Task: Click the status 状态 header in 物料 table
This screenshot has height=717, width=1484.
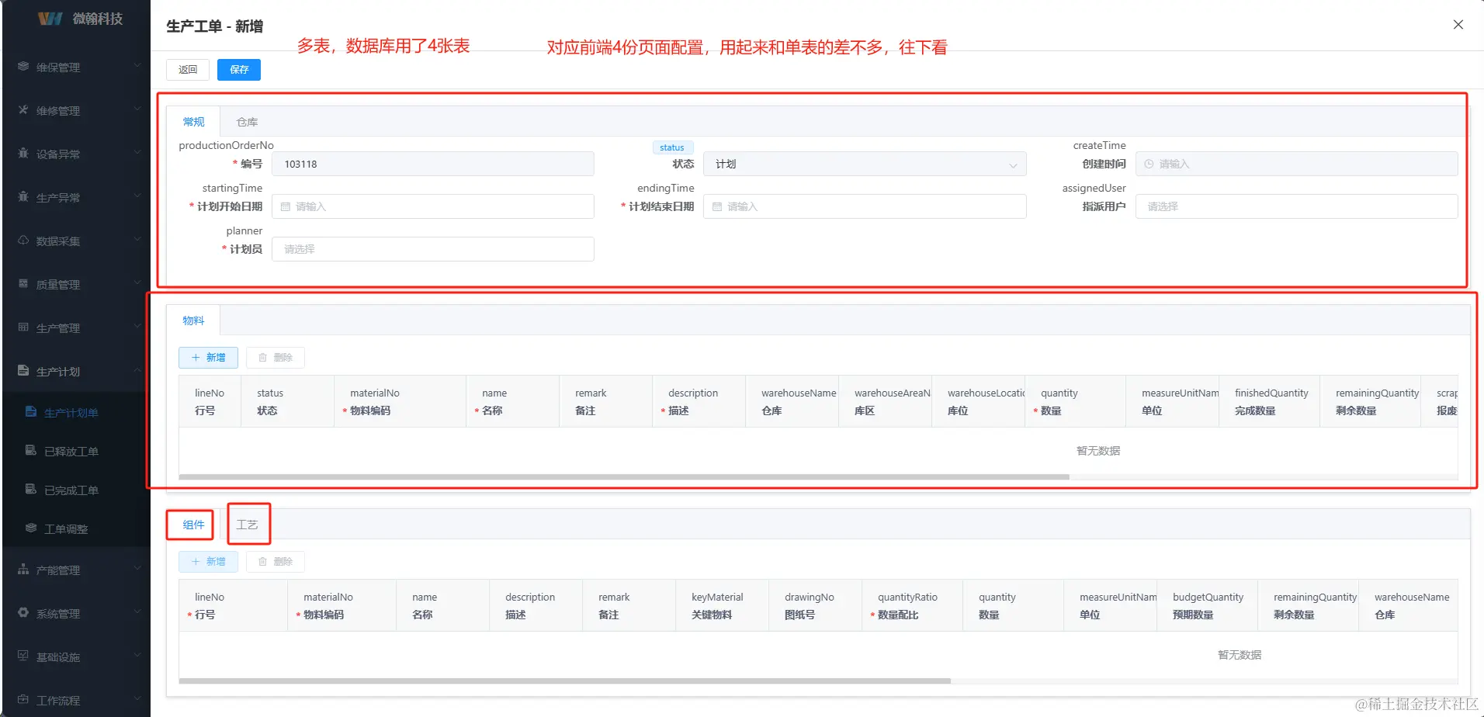Action: [x=287, y=402]
